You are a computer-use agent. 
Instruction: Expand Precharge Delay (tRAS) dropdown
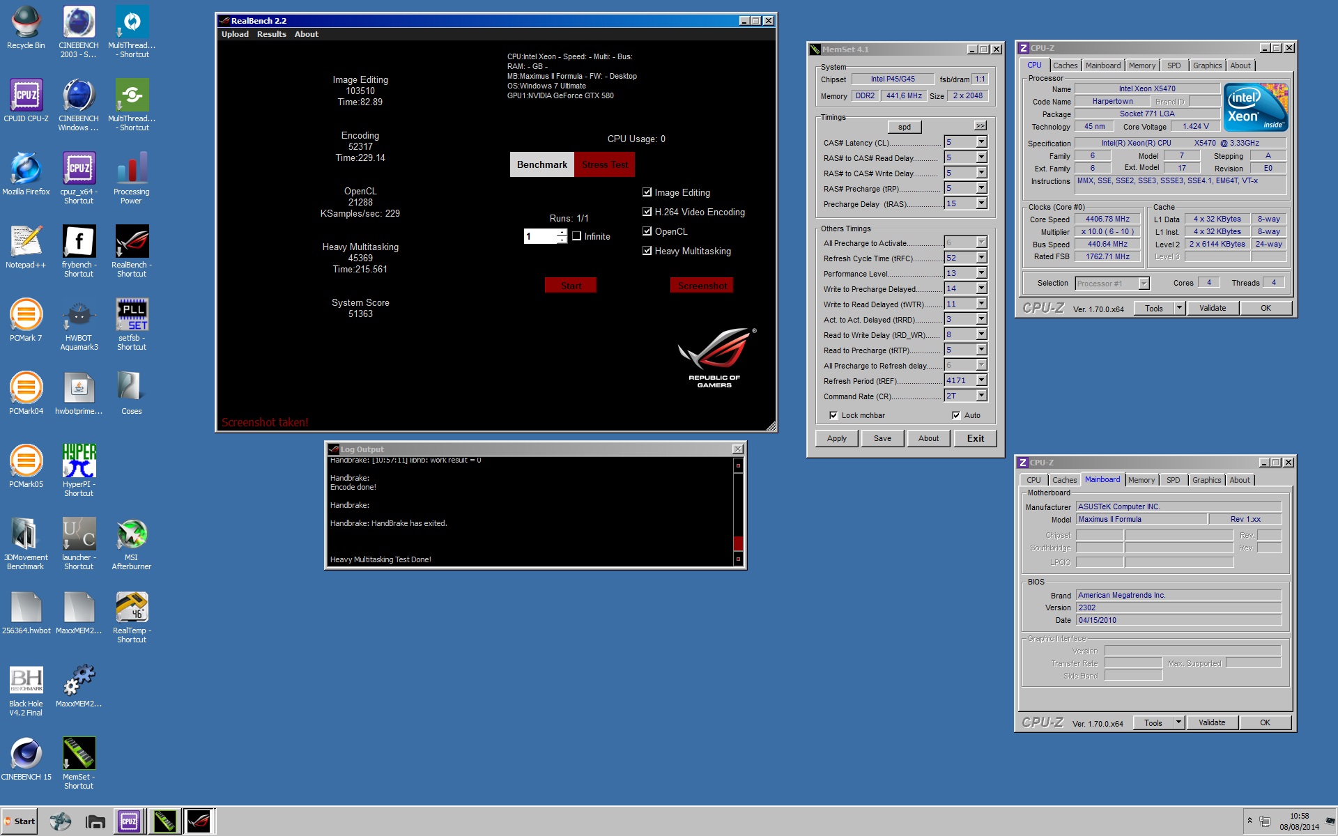(981, 203)
